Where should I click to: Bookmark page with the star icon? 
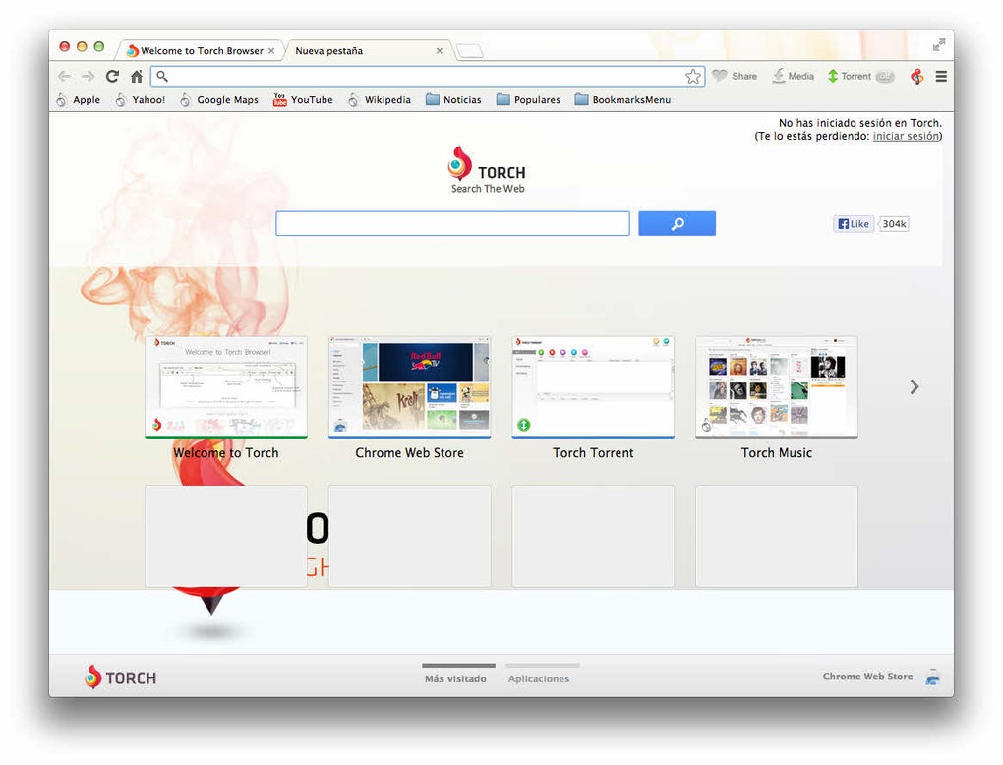[693, 76]
